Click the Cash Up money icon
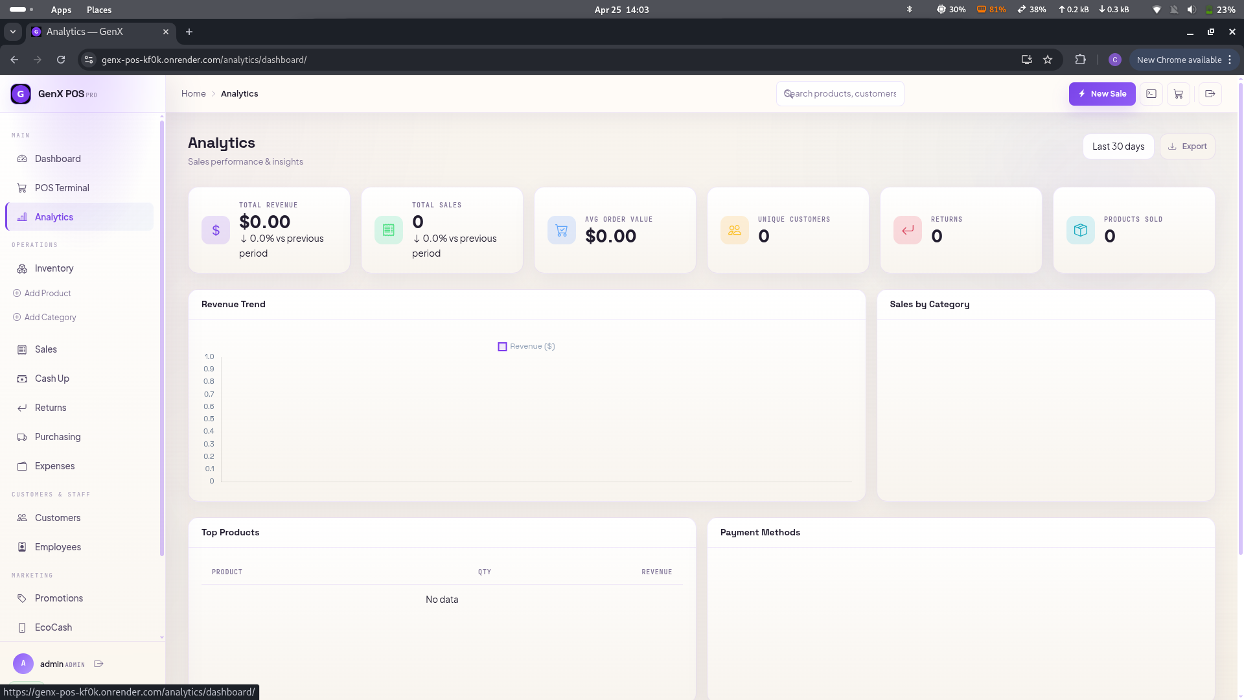Screen dimensions: 1244x700 (22, 379)
